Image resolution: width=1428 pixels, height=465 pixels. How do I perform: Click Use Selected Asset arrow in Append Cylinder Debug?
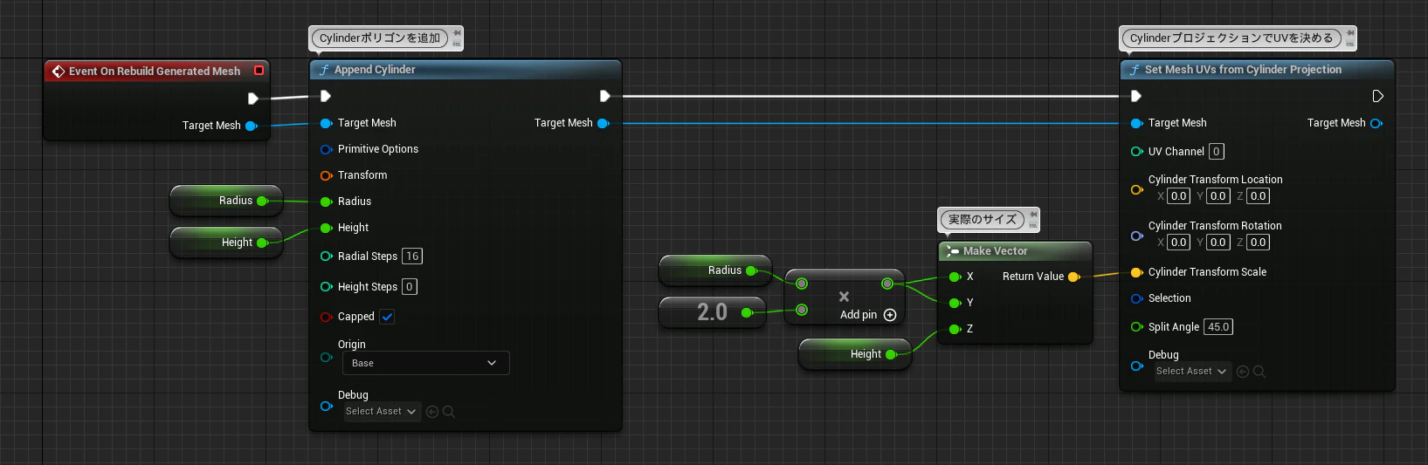click(432, 412)
